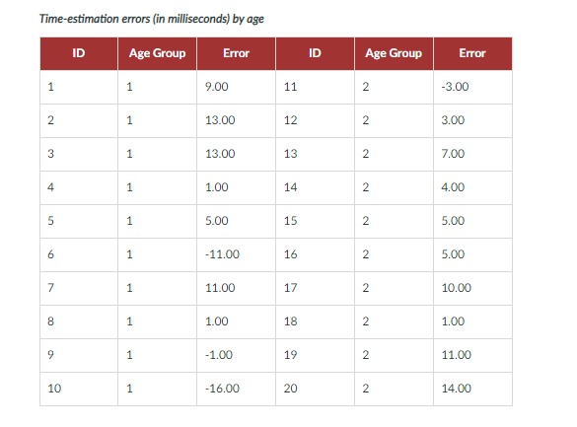Click the -11.00 error value cell
577x427 pixels.
click(236, 254)
